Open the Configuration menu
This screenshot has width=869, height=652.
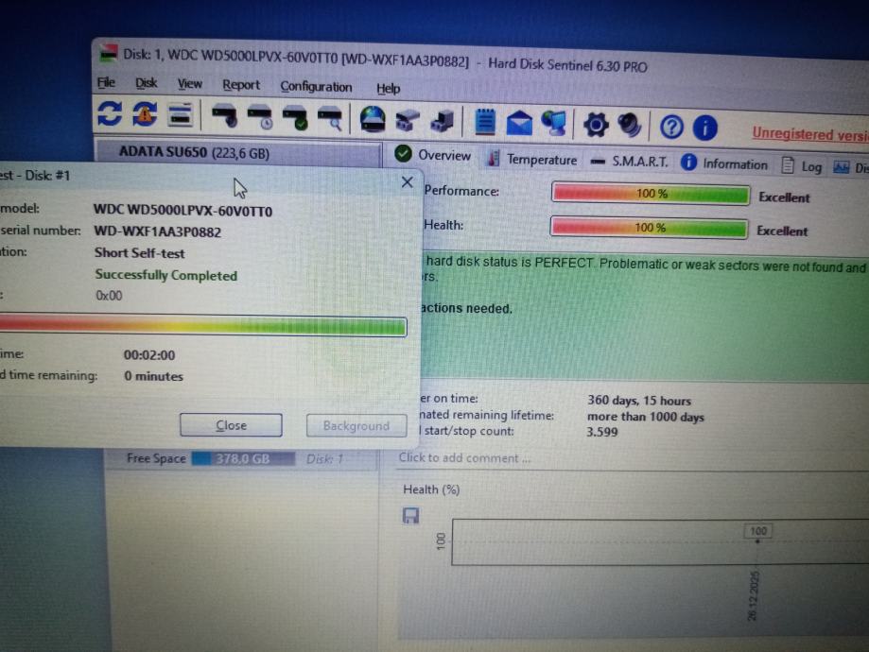point(316,87)
